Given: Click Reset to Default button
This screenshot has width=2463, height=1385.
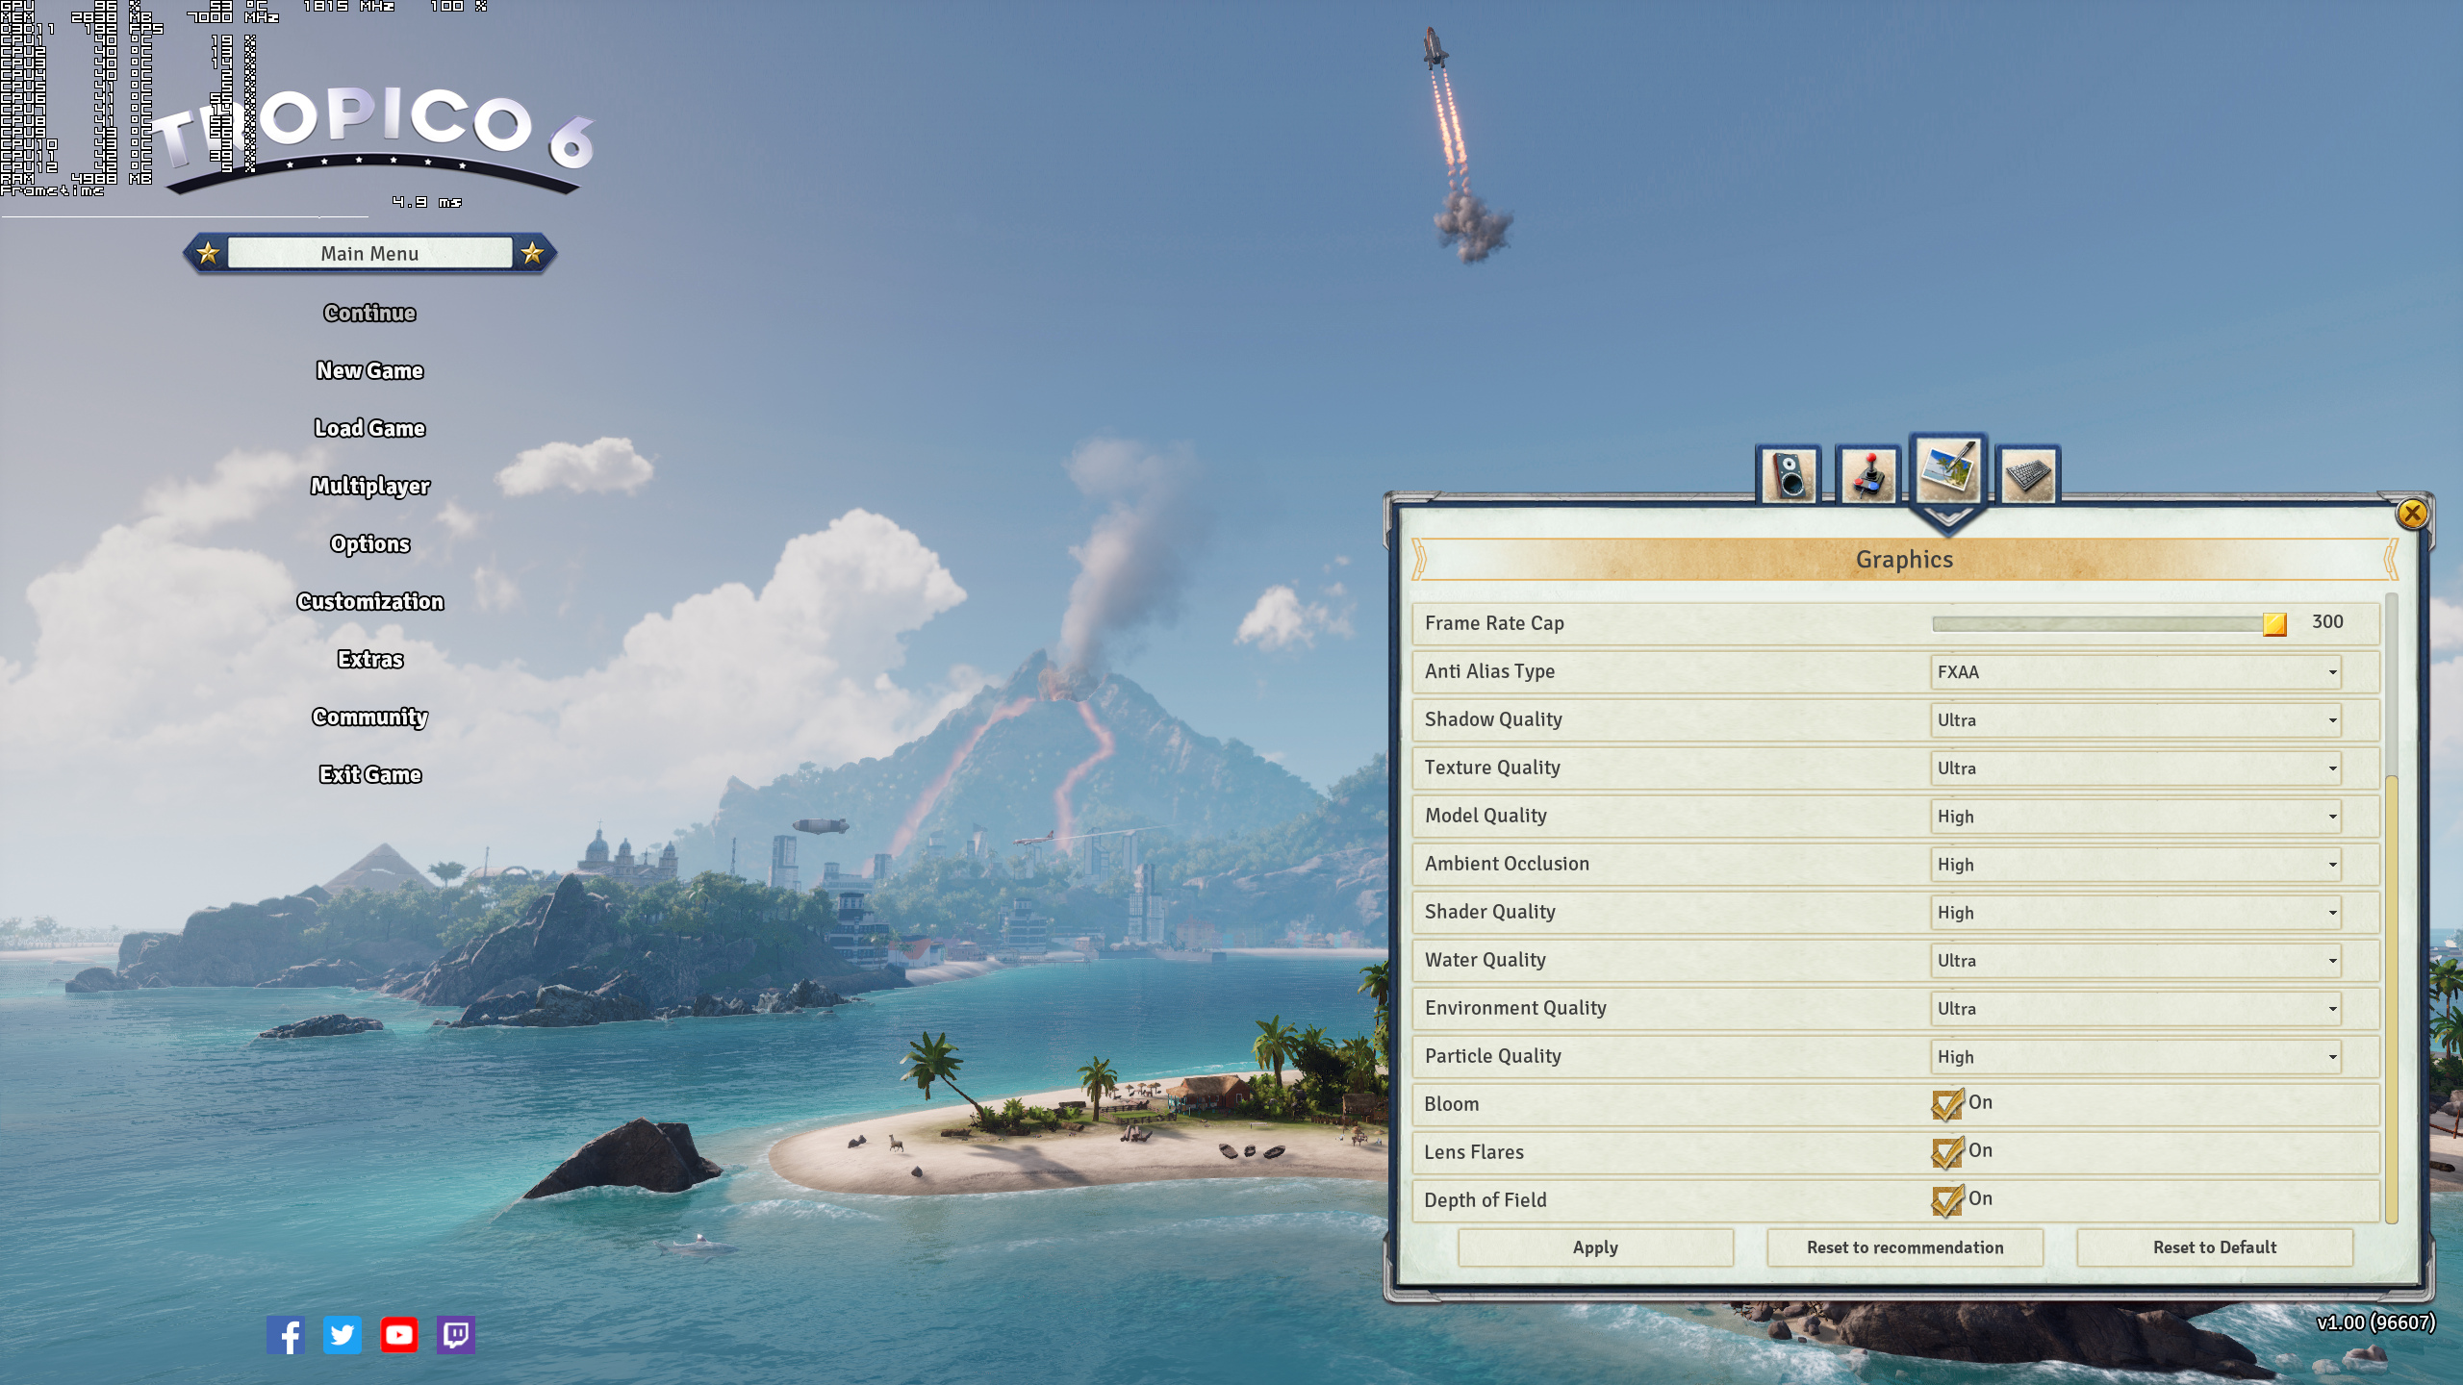Looking at the screenshot, I should (x=2215, y=1246).
